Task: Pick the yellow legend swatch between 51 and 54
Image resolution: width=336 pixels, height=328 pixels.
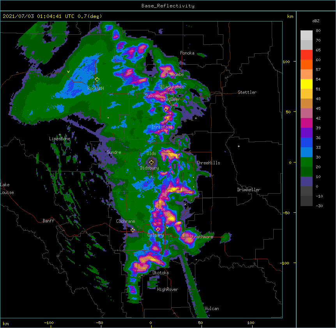Action: pos(306,84)
